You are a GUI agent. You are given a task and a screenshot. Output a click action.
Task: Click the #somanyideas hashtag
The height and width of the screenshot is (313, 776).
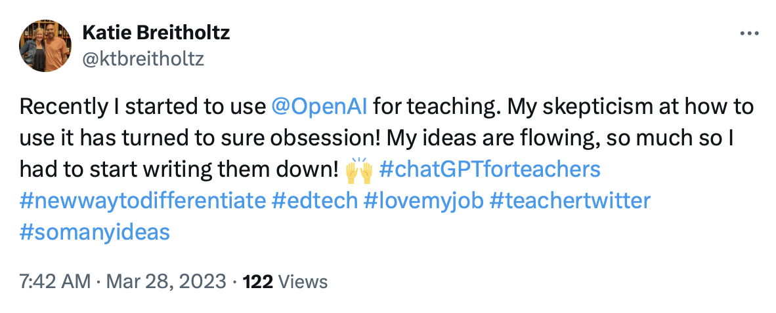[x=95, y=232]
